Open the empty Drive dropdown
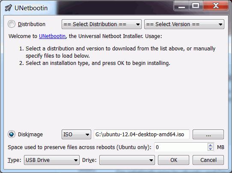Screen dimensions: 232x173 [127, 160]
